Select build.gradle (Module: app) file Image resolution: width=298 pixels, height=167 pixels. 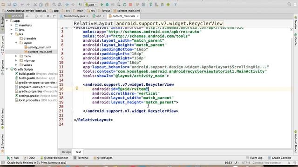[x=35, y=78]
